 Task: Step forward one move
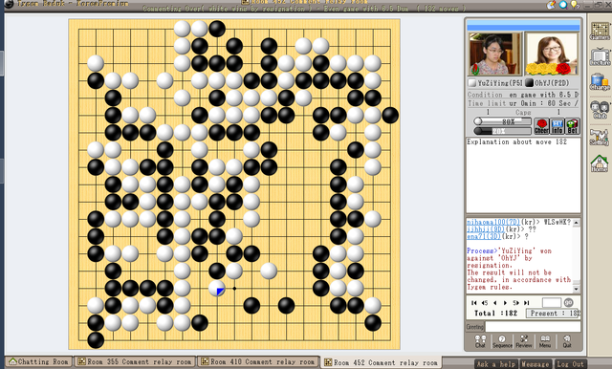[505, 303]
